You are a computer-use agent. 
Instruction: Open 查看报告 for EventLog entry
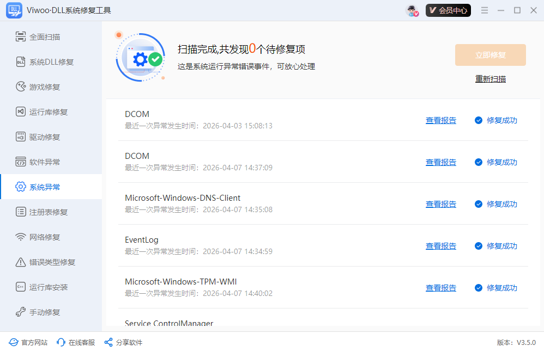click(440, 246)
